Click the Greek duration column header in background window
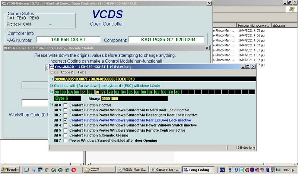This screenshot has height=174, width=298. click(285, 25)
